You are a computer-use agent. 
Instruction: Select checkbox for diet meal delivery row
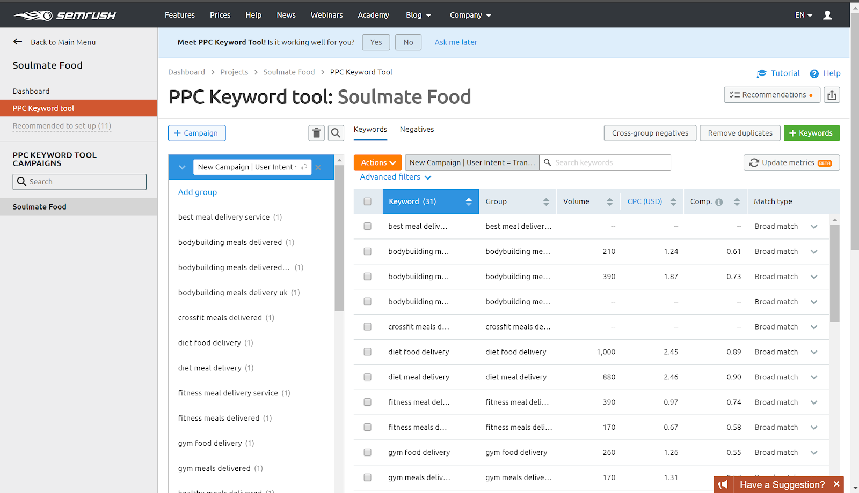[x=368, y=377]
